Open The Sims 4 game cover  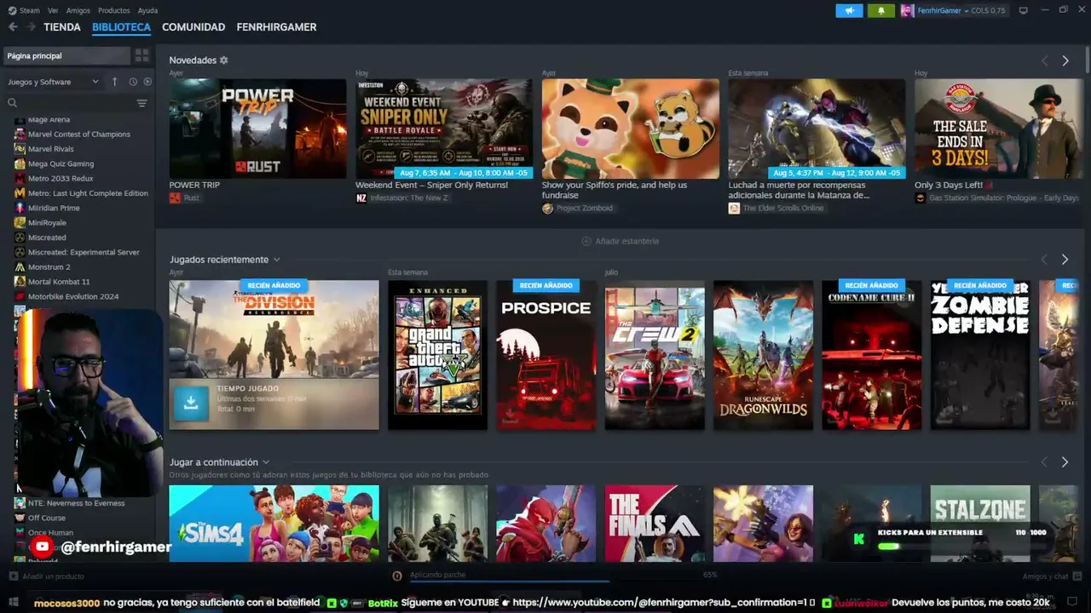coord(274,524)
